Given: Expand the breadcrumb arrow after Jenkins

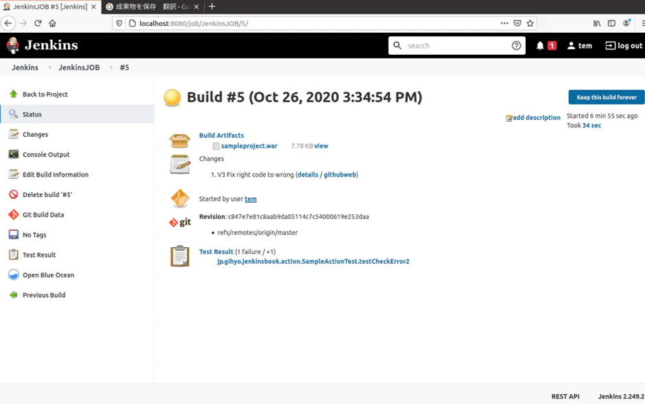Looking at the screenshot, I should pyautogui.click(x=50, y=67).
